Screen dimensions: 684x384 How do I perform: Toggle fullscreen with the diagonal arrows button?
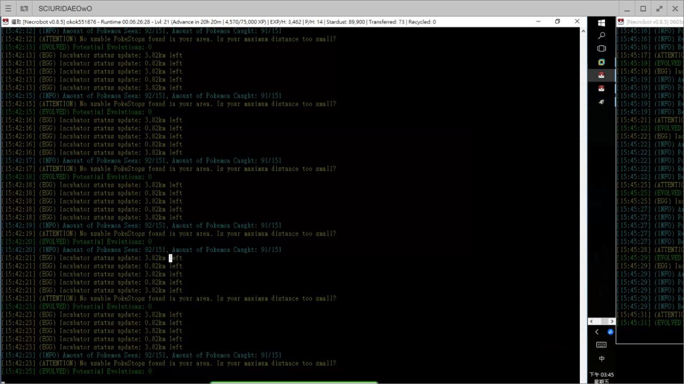point(659,9)
